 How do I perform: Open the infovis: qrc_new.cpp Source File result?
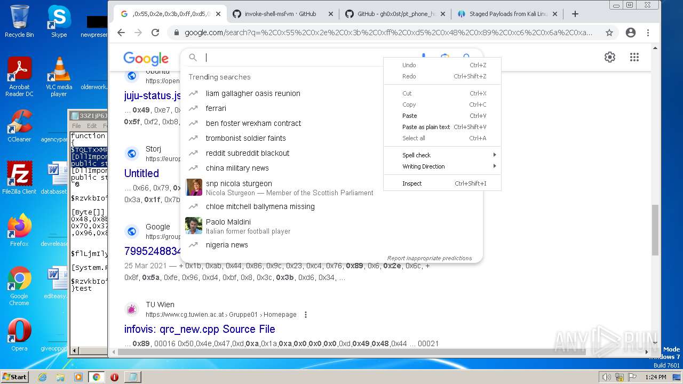200,329
